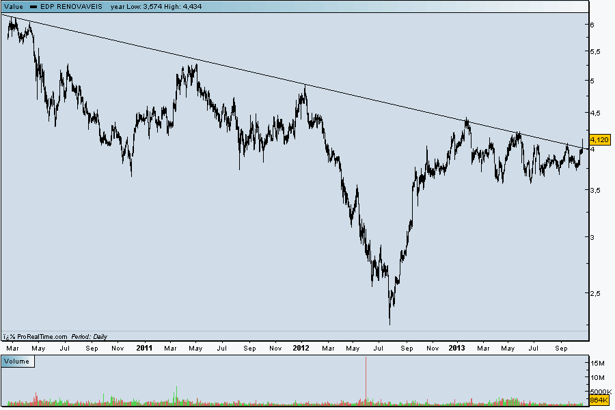Viewport: 615px width, 410px height.
Task: Click the 3 price axis label
Action: coord(592,237)
